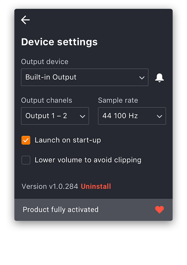Click the Version v1.0.284 text
The width and height of the screenshot is (187, 265).
(x=50, y=186)
